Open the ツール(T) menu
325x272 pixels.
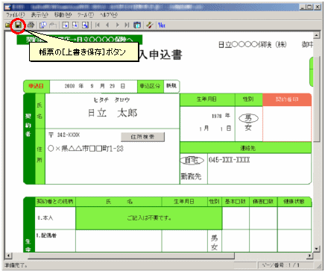pyautogui.click(x=86, y=15)
